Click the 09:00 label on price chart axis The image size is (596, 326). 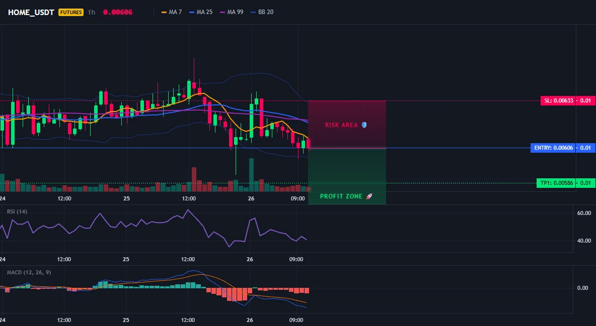click(297, 198)
